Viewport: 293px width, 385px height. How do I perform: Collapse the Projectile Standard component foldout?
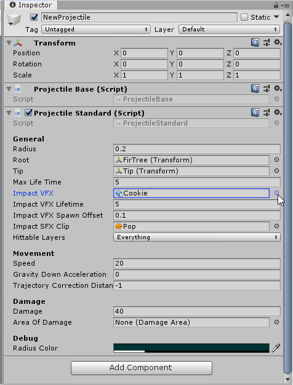pos(9,113)
